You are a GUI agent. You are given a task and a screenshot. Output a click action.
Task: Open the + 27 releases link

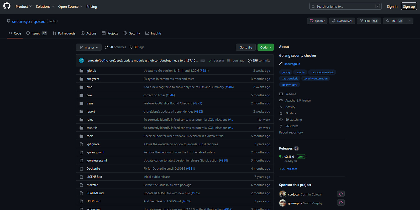[x=288, y=169]
